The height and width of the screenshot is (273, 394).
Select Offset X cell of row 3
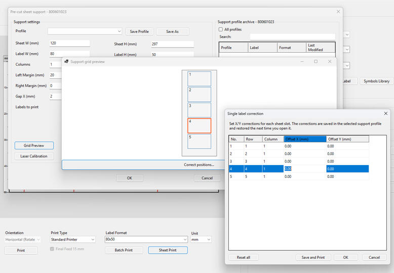click(x=305, y=161)
